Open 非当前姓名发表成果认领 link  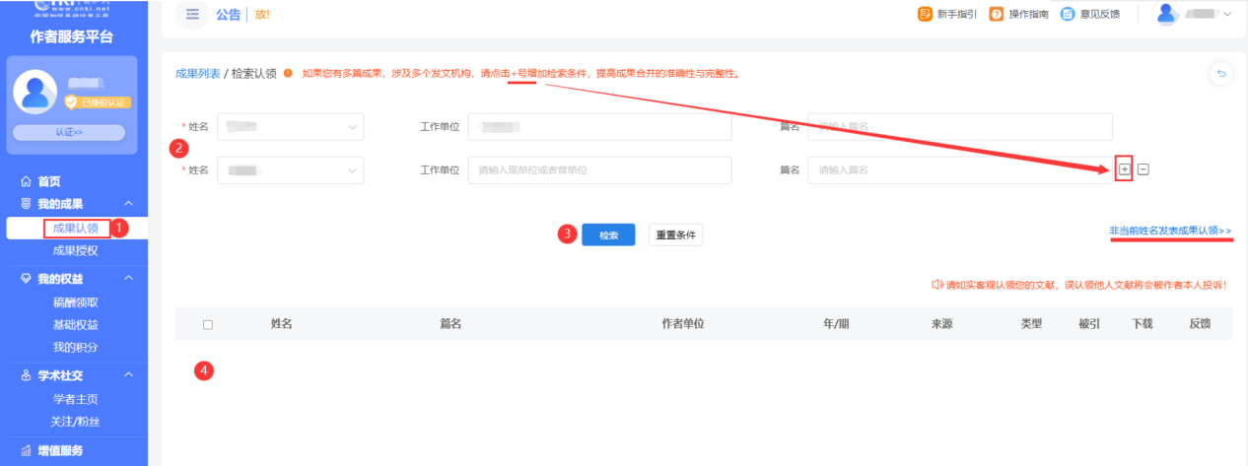(x=1170, y=231)
